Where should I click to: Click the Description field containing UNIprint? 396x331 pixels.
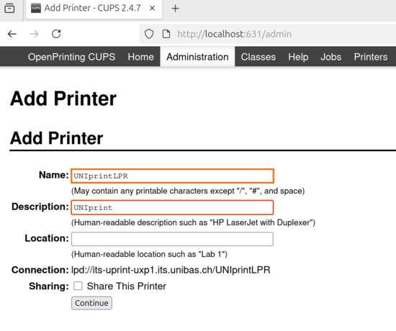tap(172, 207)
